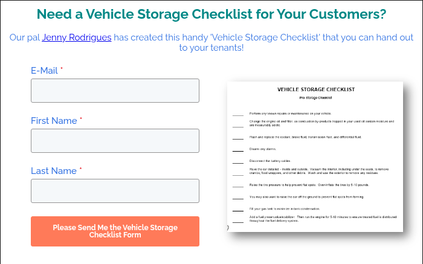
Task: Click the First Name field label
Action: point(54,121)
